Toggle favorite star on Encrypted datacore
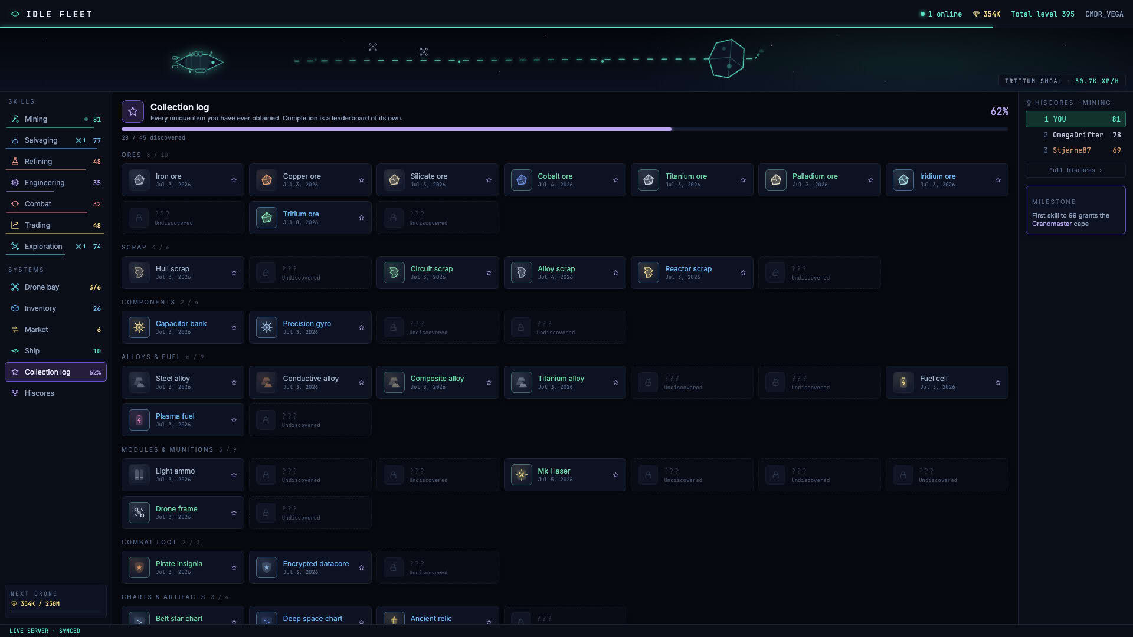This screenshot has height=637, width=1133. tap(361, 568)
